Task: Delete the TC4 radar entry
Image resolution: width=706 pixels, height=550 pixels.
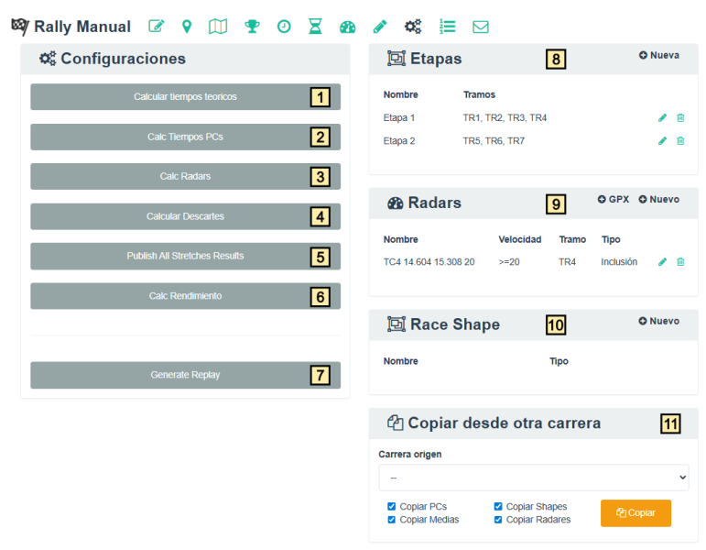Action: [x=680, y=261]
